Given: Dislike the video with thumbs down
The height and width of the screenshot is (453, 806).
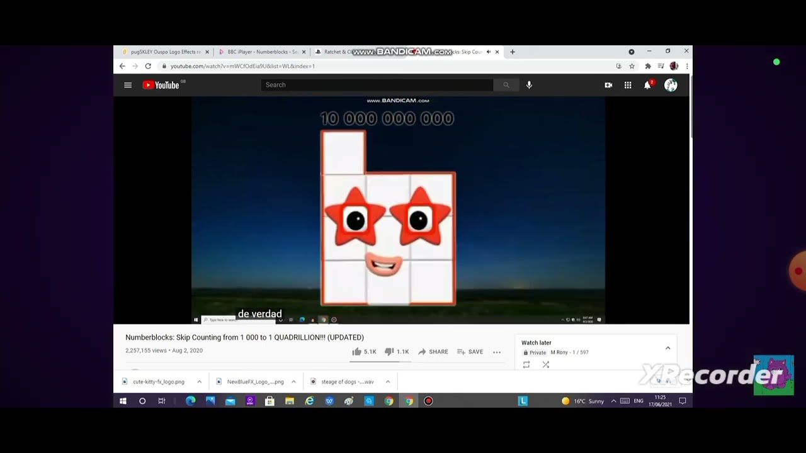Looking at the screenshot, I should coord(397,352).
